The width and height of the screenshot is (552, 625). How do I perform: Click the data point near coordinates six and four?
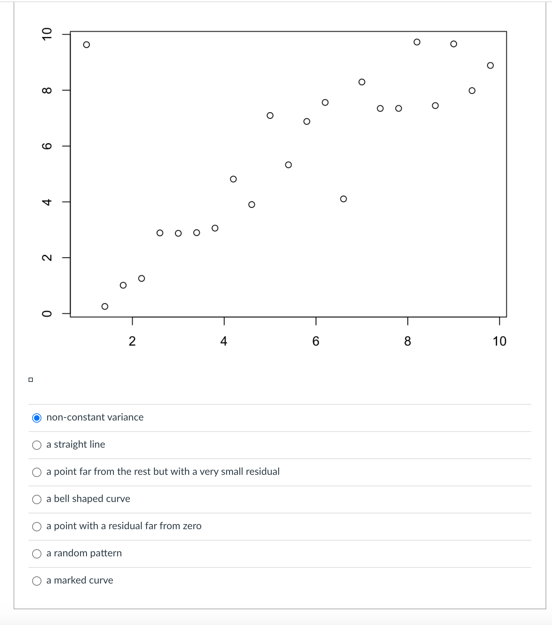tap(342, 198)
